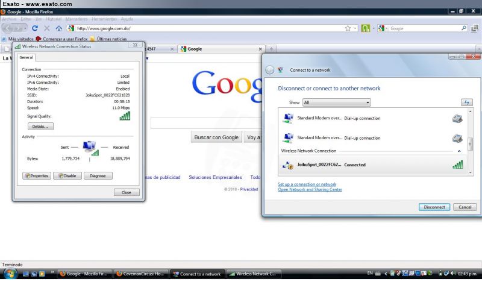Image resolution: width=482 pixels, height=308 pixels.
Task: Click the Disconnect button
Action: pos(434,207)
